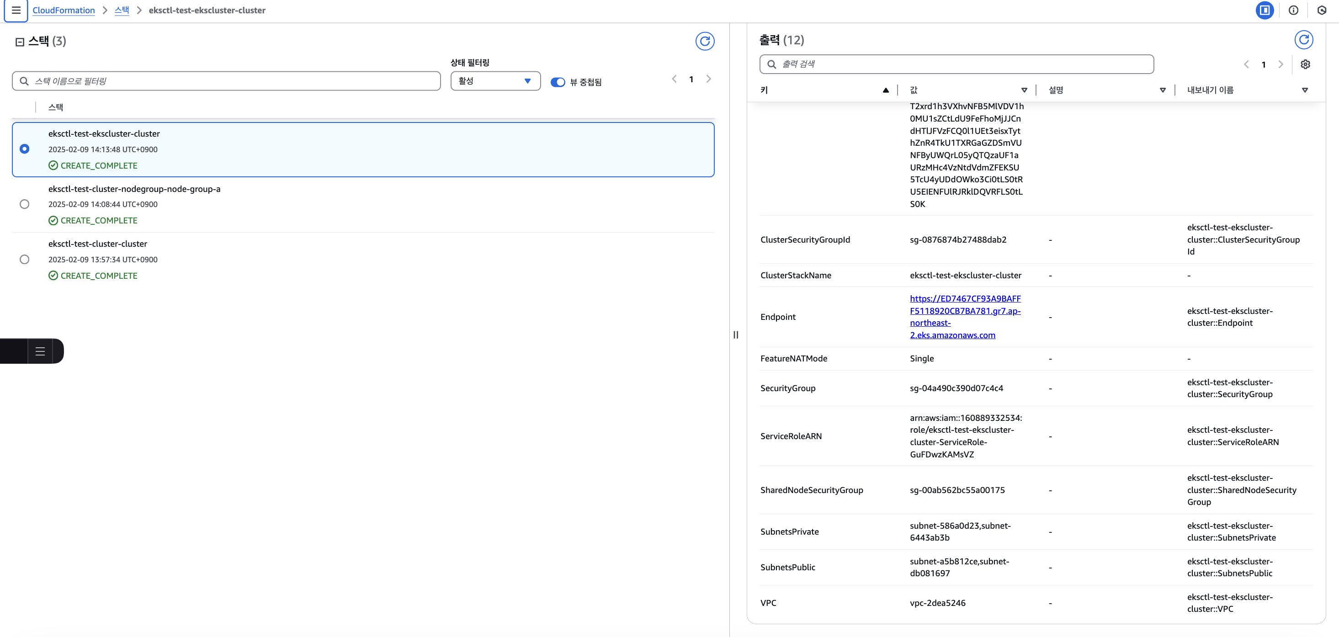Open the status filter dropdown
1339x637 pixels.
[495, 81]
